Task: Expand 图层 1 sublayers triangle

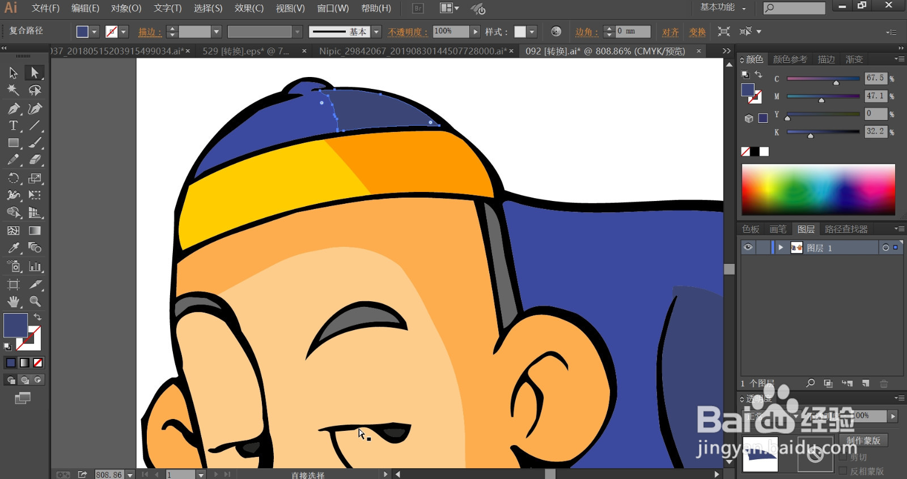Action: 781,247
